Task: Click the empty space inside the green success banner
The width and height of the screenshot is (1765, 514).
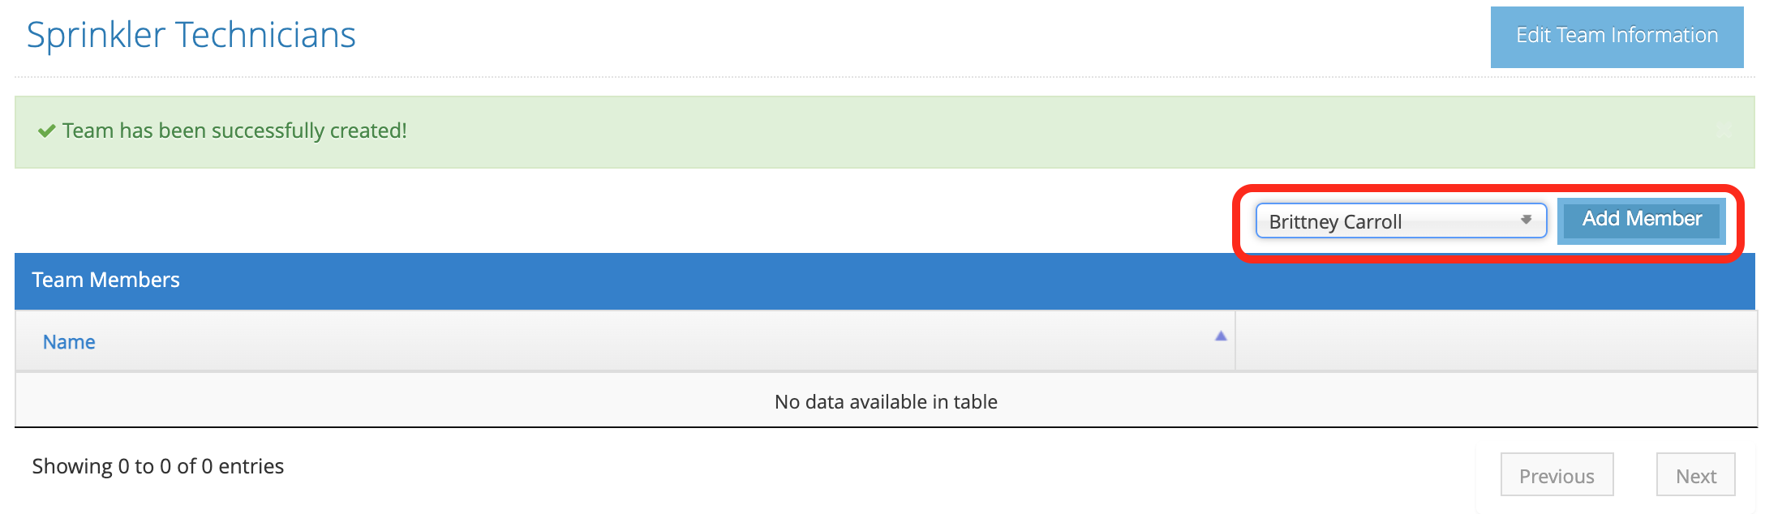Action: coord(1054,132)
